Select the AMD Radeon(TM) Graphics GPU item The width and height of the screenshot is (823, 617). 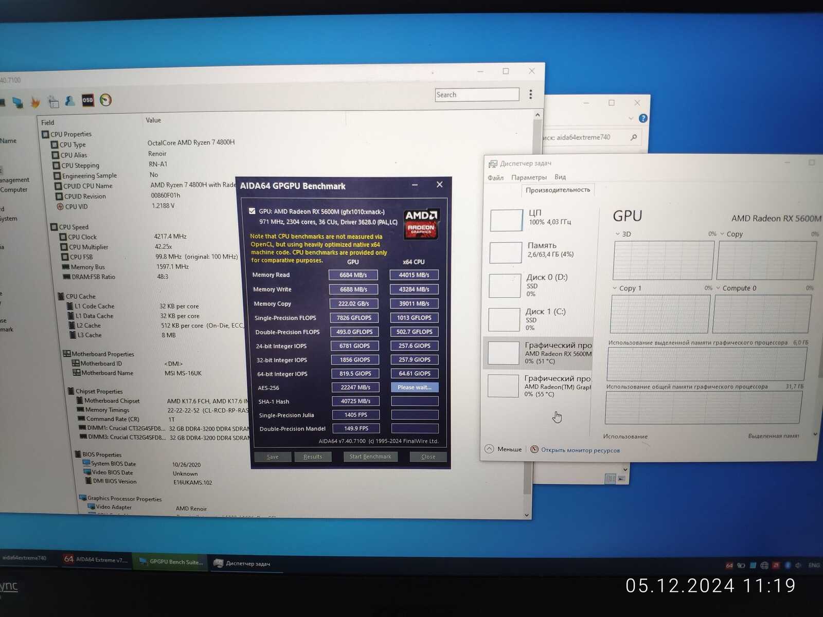coord(538,386)
